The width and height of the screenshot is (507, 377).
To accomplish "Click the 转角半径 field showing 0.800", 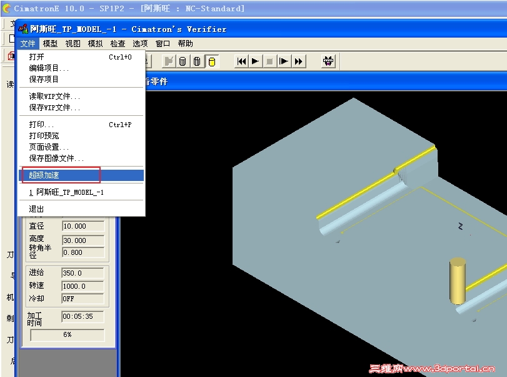I will pos(83,252).
